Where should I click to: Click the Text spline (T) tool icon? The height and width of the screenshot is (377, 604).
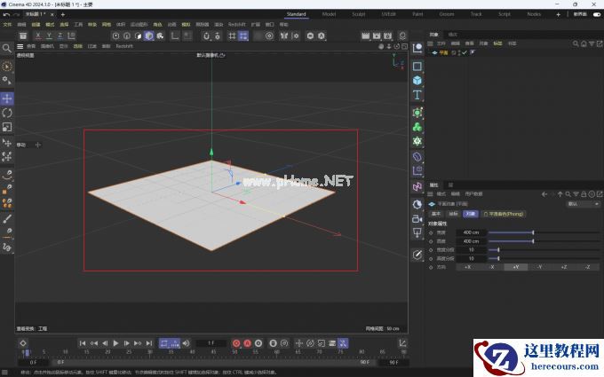coord(417,95)
